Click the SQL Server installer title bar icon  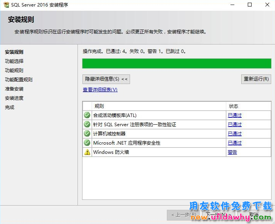click(x=6, y=5)
